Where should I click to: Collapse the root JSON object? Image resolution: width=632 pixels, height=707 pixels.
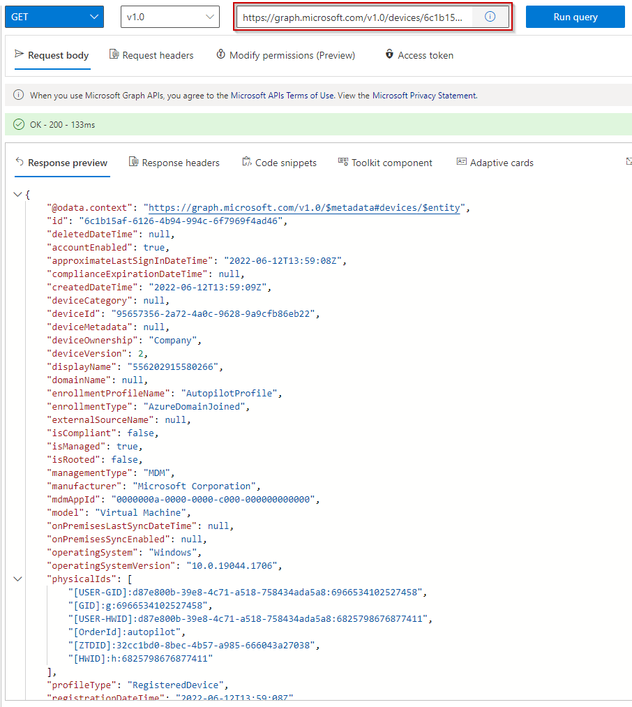(17, 195)
